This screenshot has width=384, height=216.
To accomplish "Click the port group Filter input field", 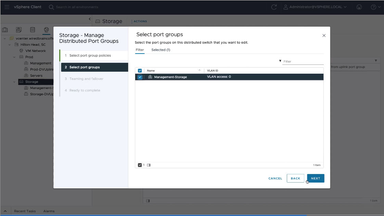I will click(303, 61).
